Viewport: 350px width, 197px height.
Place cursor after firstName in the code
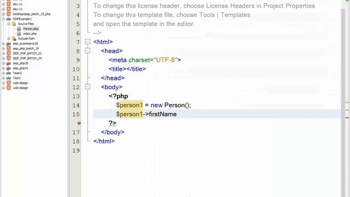coord(177,114)
